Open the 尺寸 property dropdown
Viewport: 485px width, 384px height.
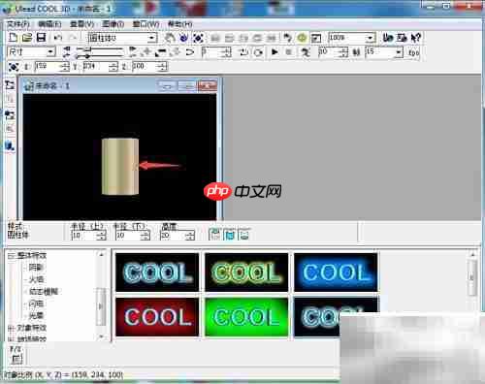pos(31,51)
